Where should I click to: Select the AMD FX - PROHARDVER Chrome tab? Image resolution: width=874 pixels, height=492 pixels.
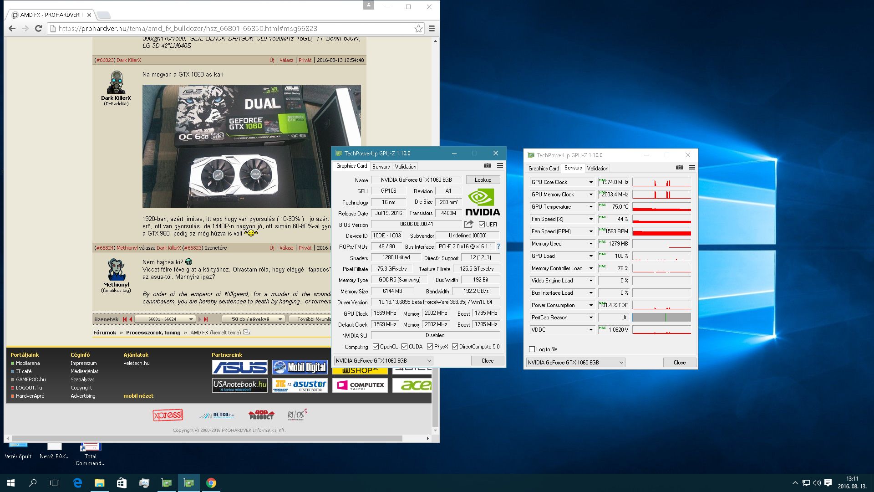tap(50, 15)
